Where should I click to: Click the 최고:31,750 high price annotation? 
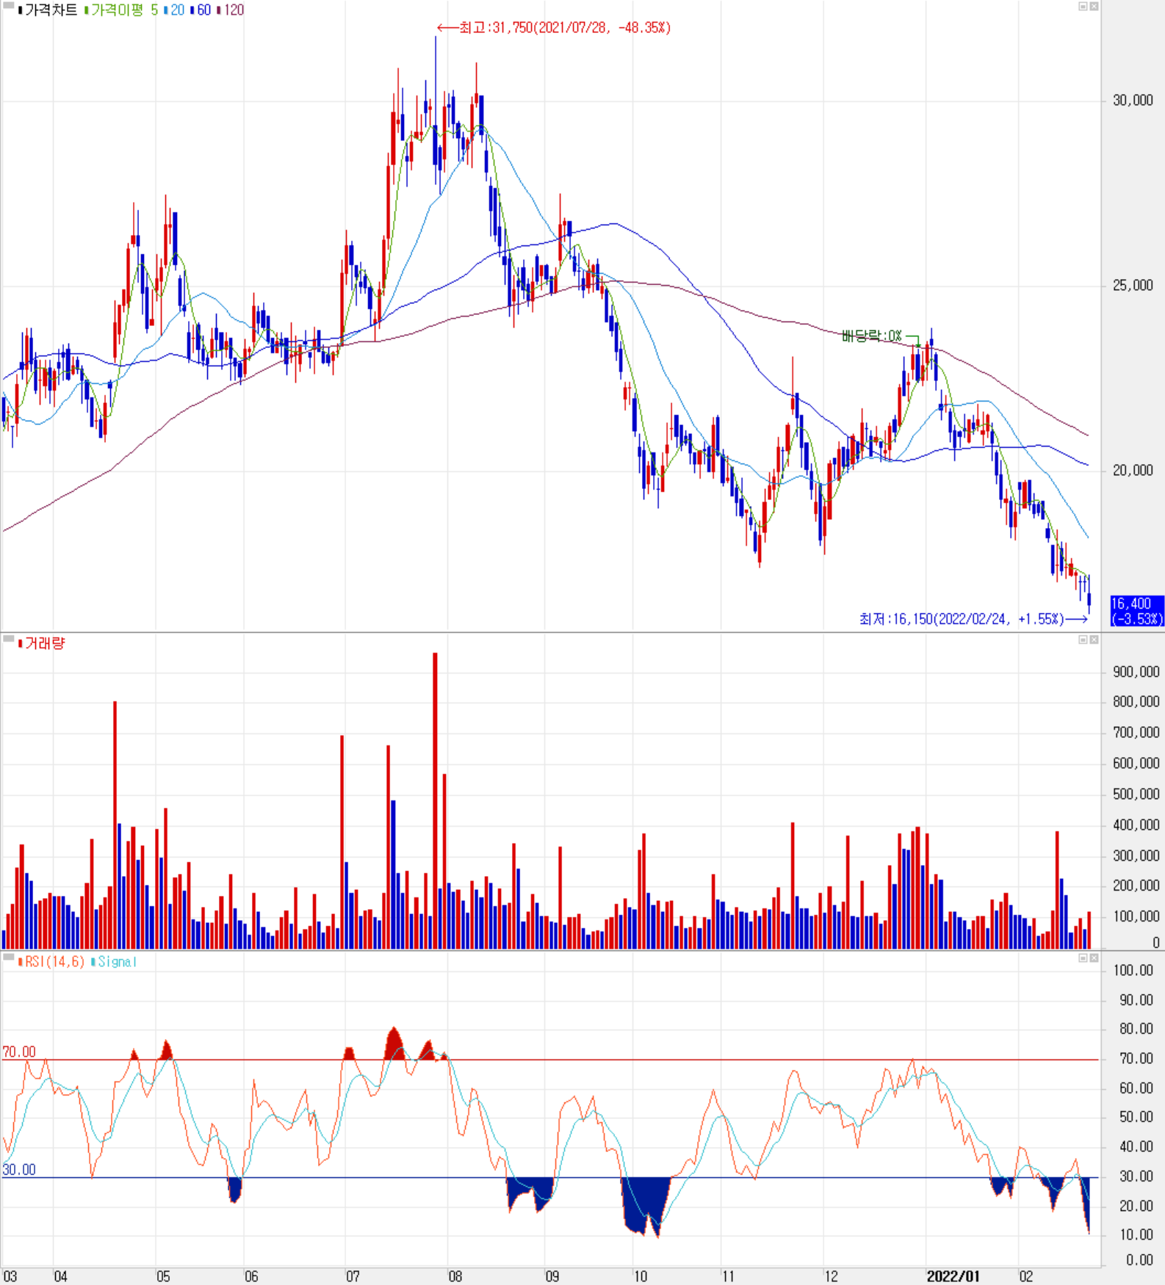coord(554,28)
